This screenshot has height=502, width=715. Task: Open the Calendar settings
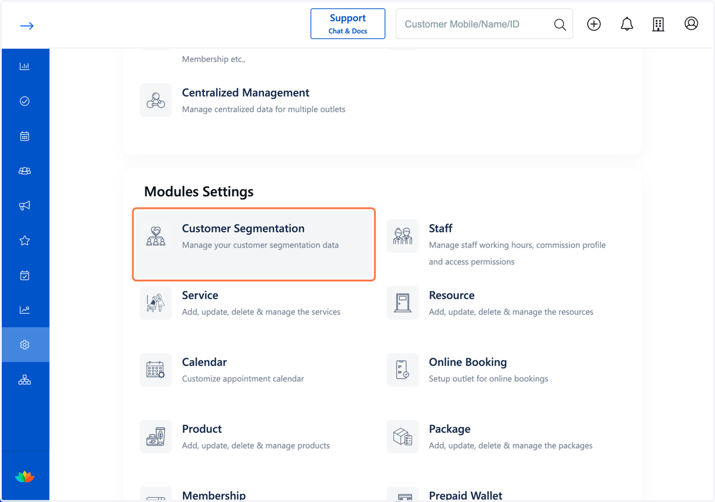point(204,362)
